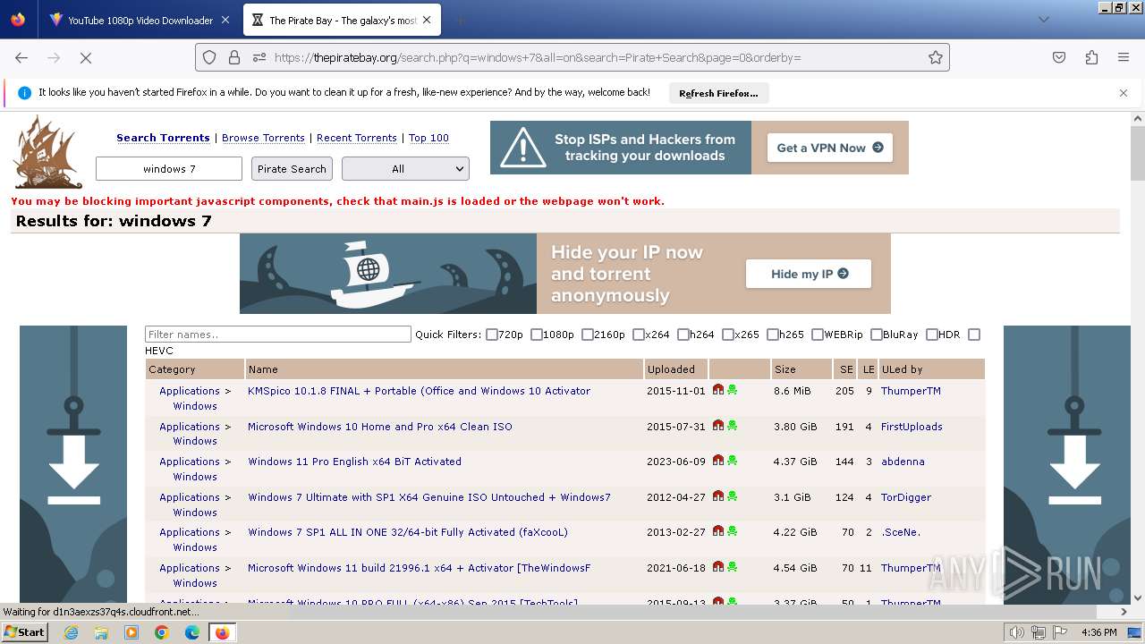Open Chrome from the taskbar
The image size is (1145, 644).
tap(162, 632)
